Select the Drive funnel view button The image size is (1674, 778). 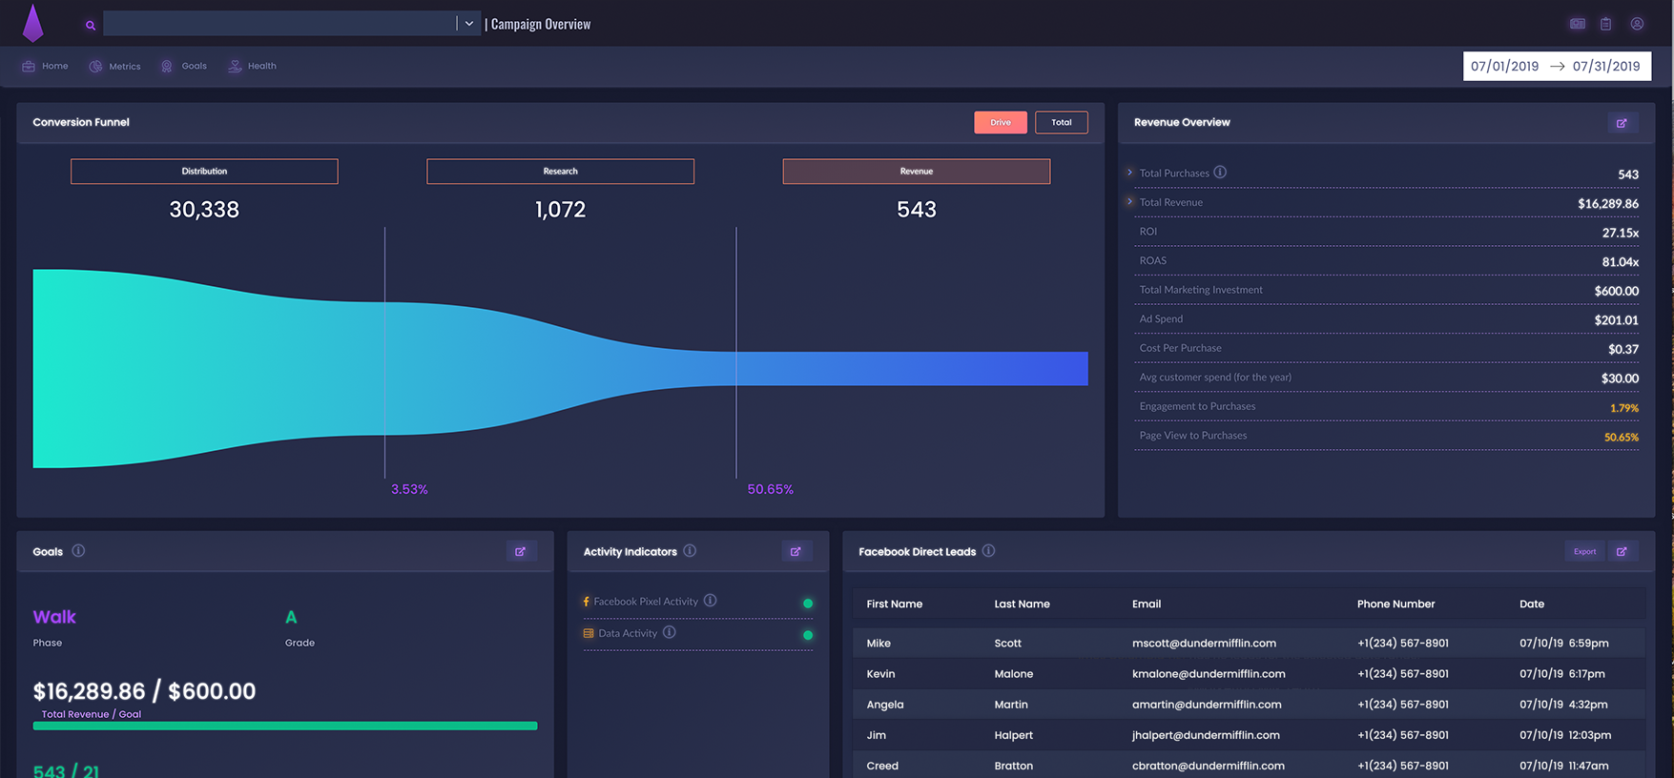1001,122
